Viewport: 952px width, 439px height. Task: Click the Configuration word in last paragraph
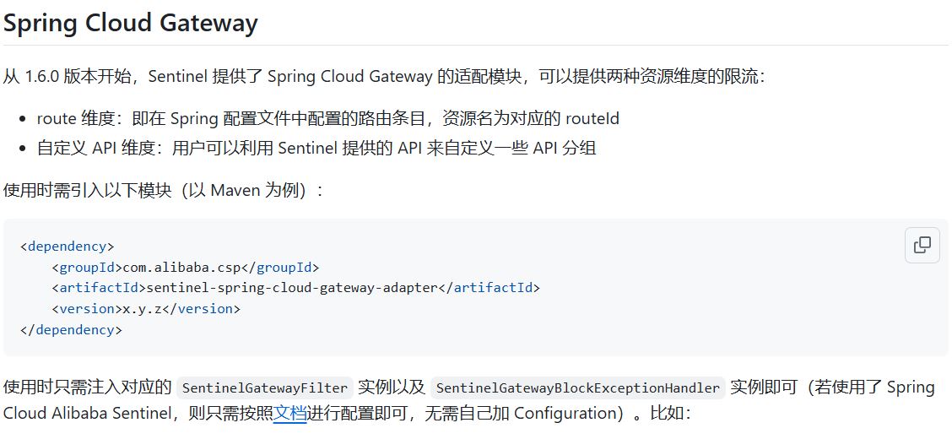point(567,413)
